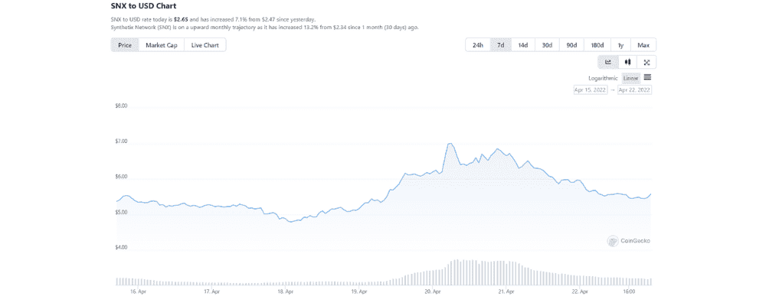This screenshot has height=306, width=766.
Task: Open the Price tab
Action: [x=125, y=45]
